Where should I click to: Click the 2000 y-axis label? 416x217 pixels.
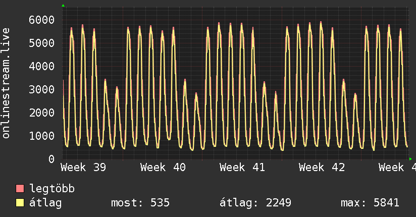coord(42,113)
